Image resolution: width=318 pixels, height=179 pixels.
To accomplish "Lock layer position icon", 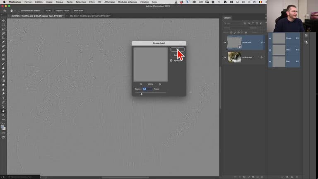I will click(238, 32).
